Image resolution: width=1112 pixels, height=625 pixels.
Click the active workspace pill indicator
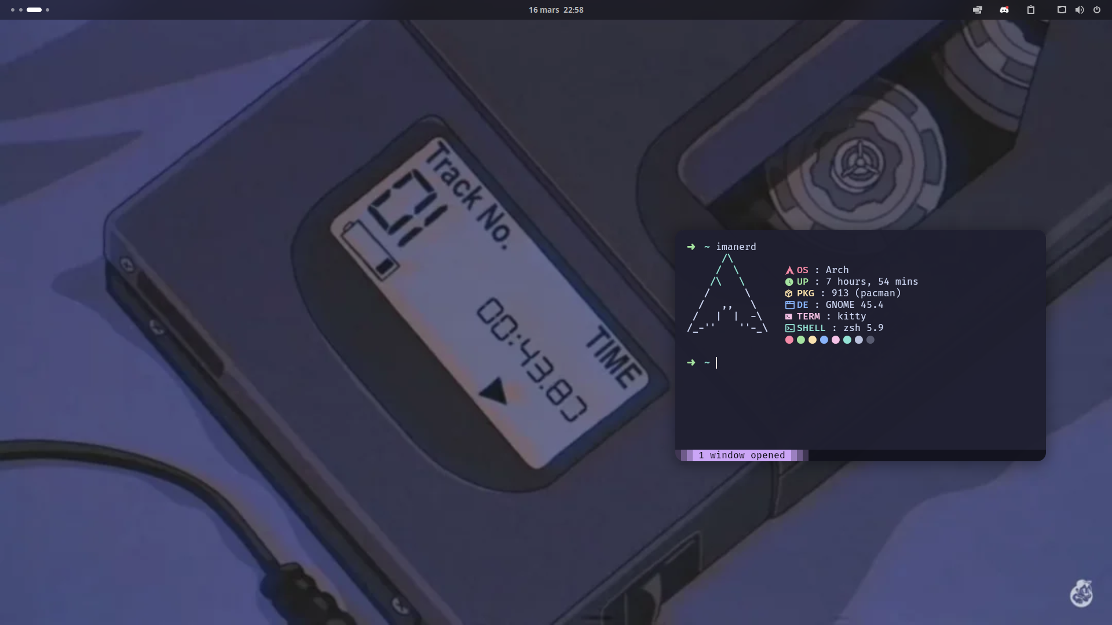click(x=34, y=10)
